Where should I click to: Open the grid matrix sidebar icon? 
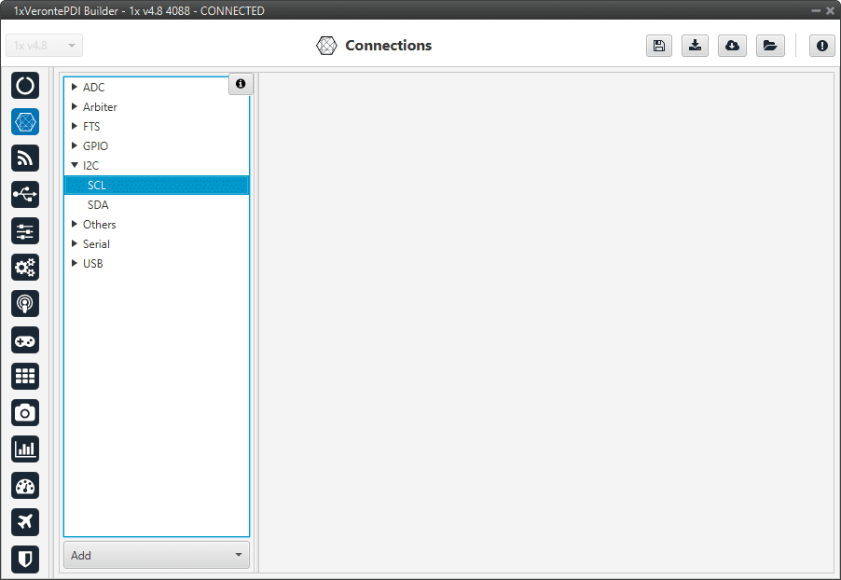point(25,376)
